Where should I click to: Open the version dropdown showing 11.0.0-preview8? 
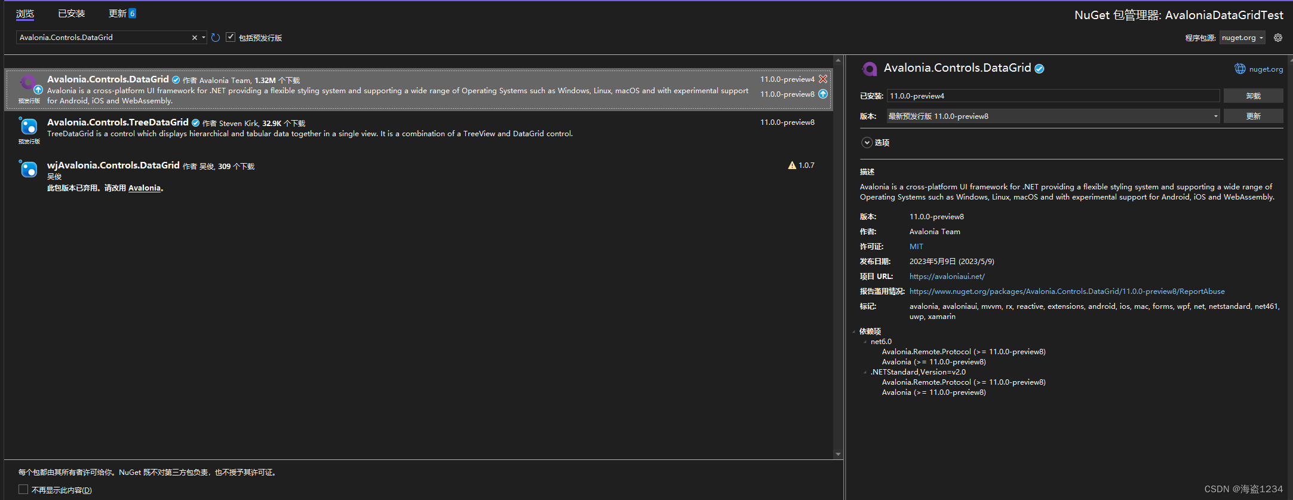click(x=1052, y=116)
